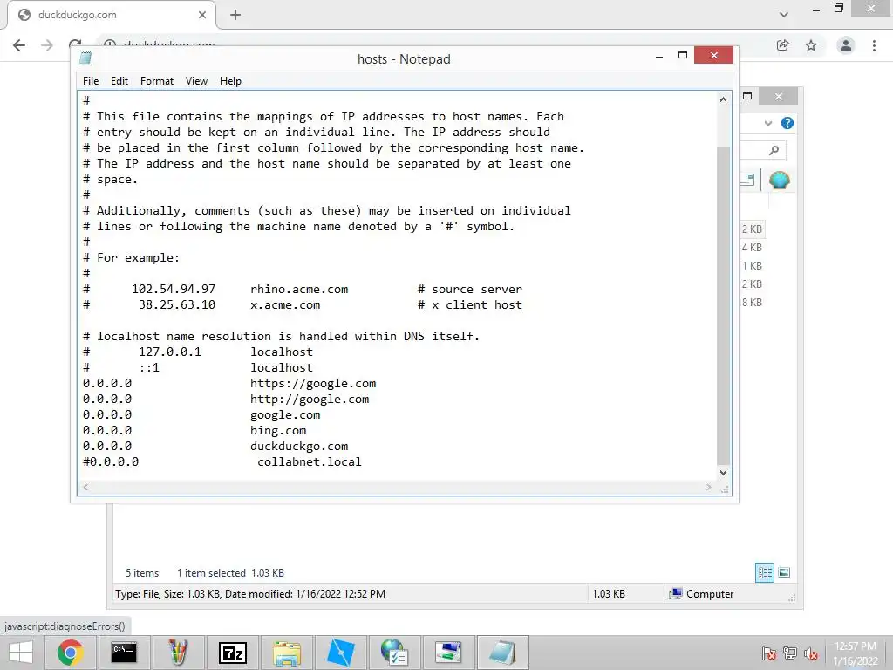Open Explorer help via the question mark

[787, 123]
